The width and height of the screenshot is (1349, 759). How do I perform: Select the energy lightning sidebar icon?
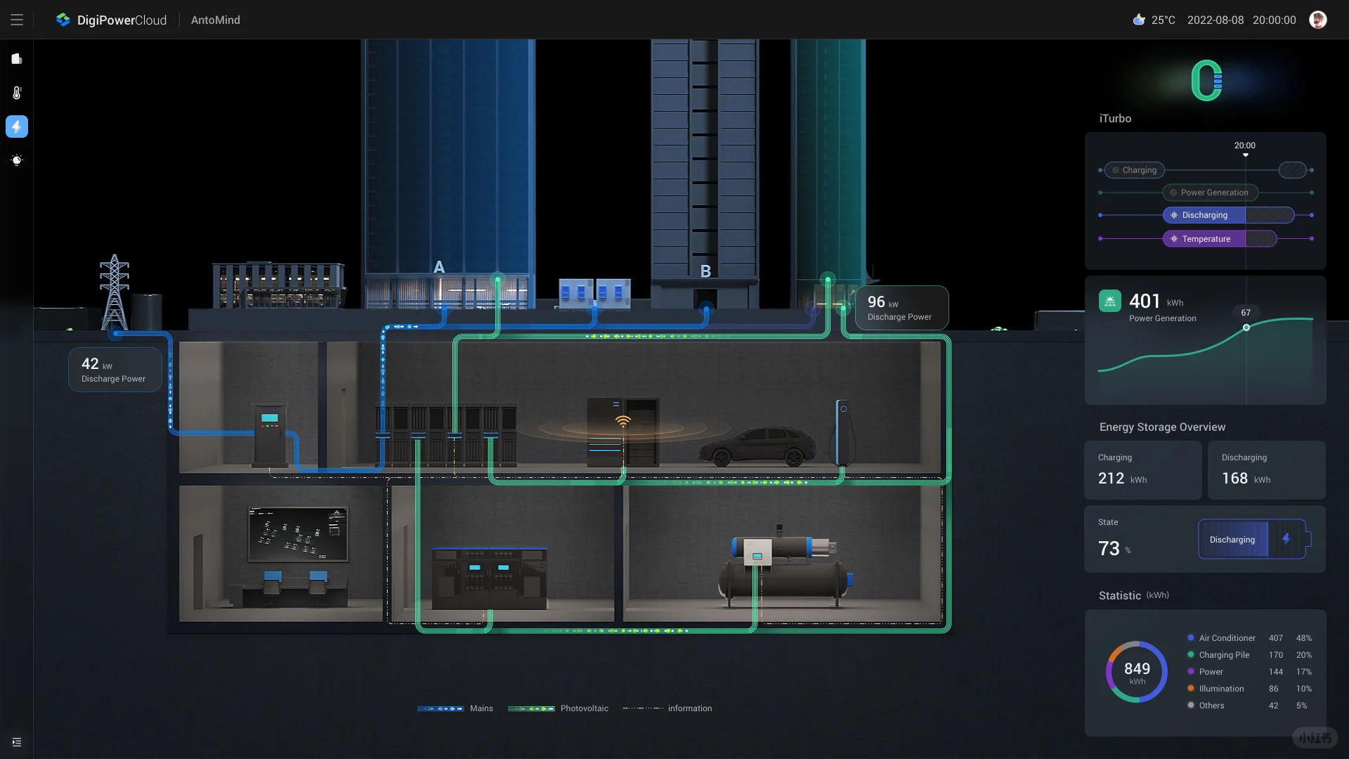point(17,126)
